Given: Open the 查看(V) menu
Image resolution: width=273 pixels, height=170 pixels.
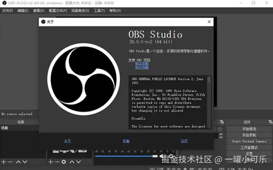Looking at the screenshot, I should pyautogui.click(x=39, y=11).
